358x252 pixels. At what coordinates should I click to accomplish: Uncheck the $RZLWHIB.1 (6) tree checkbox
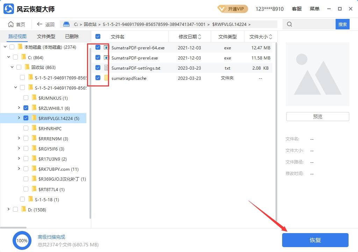click(26, 108)
